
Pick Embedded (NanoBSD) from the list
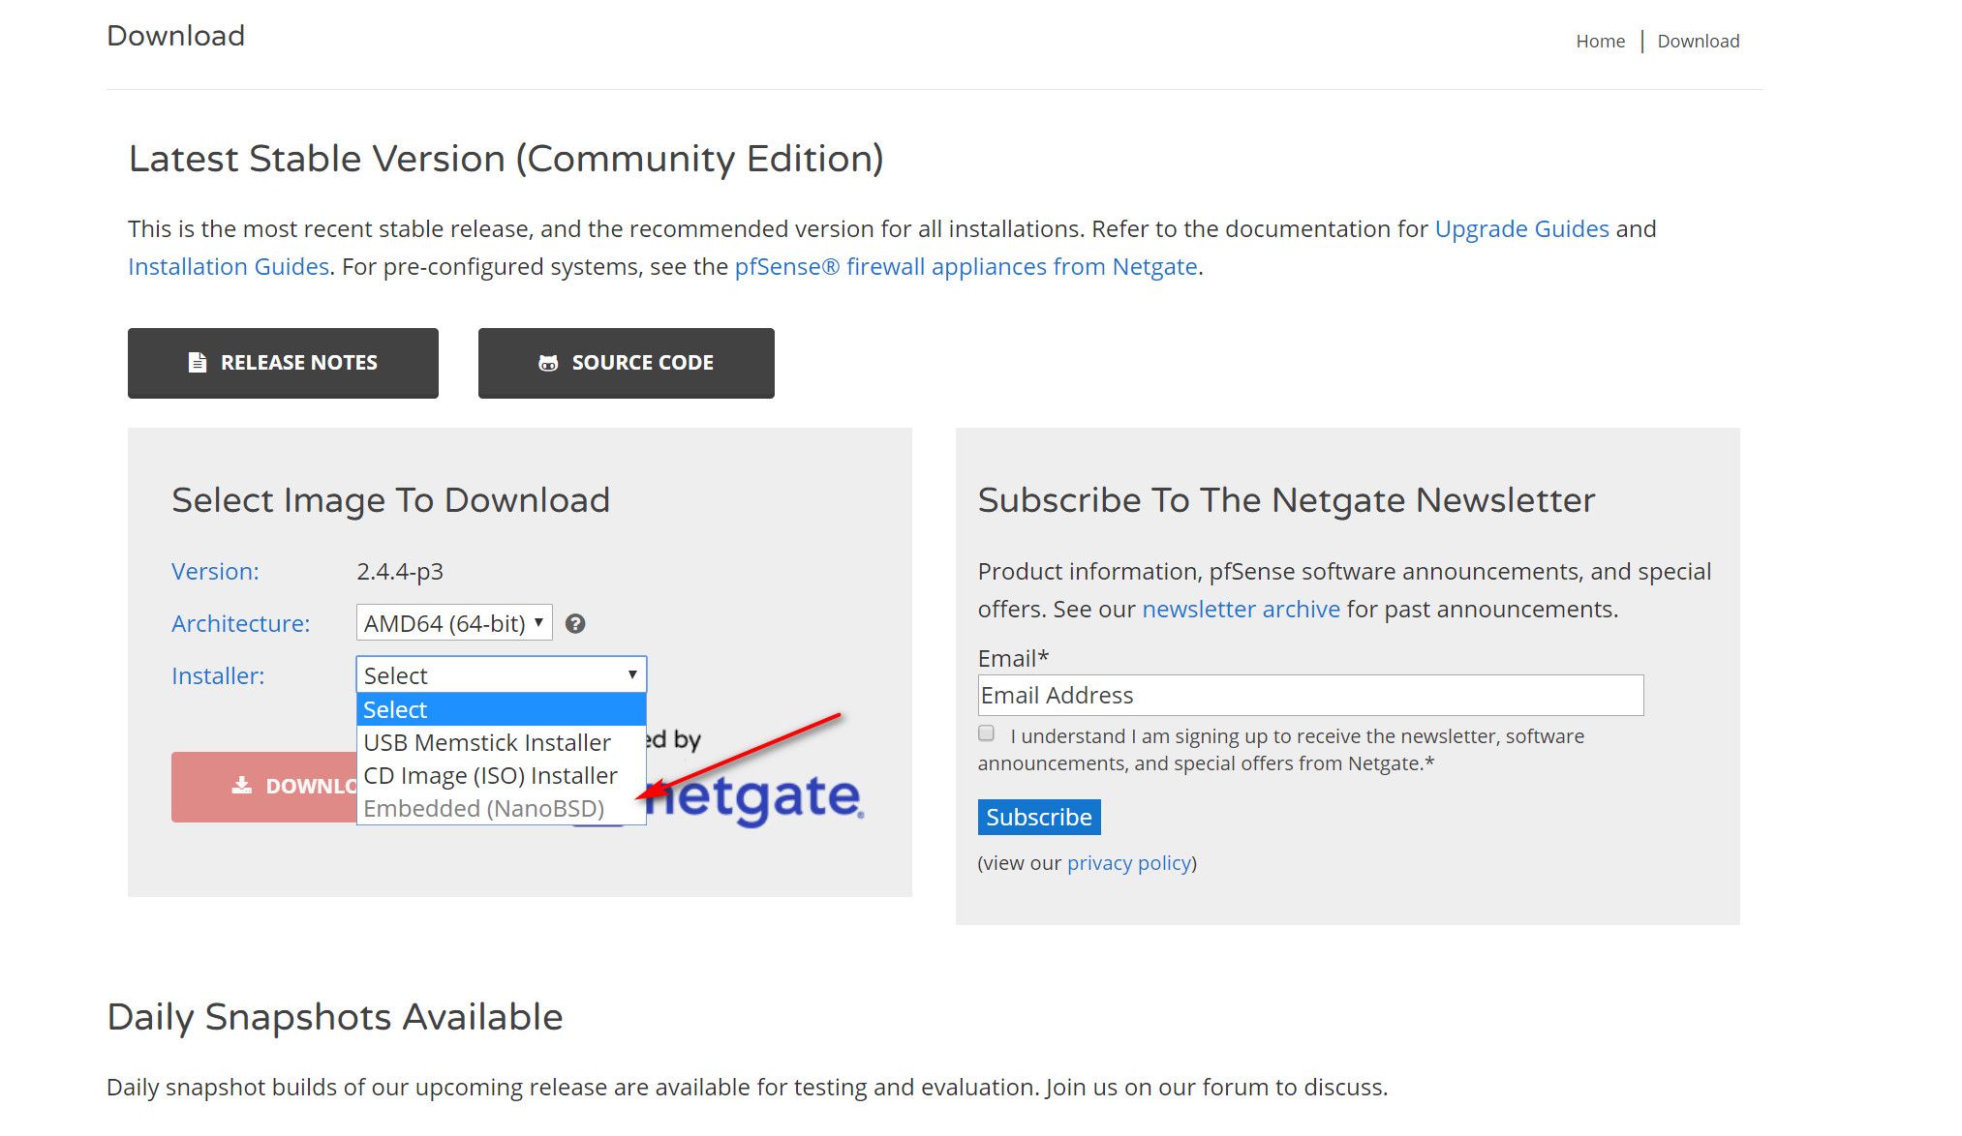point(483,808)
